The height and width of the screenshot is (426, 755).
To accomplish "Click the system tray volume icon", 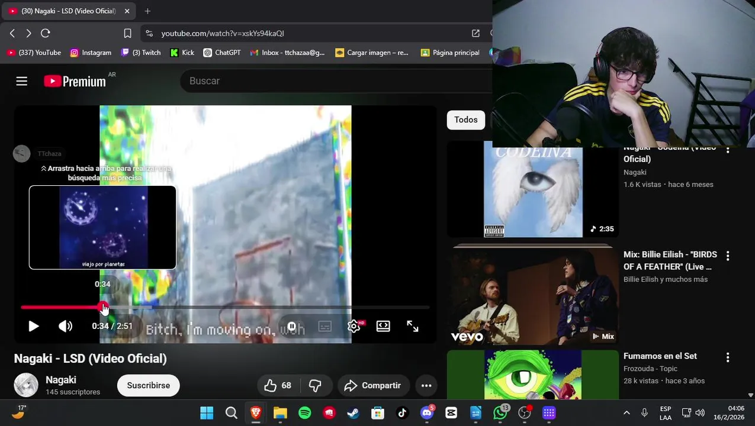I will [700, 413].
